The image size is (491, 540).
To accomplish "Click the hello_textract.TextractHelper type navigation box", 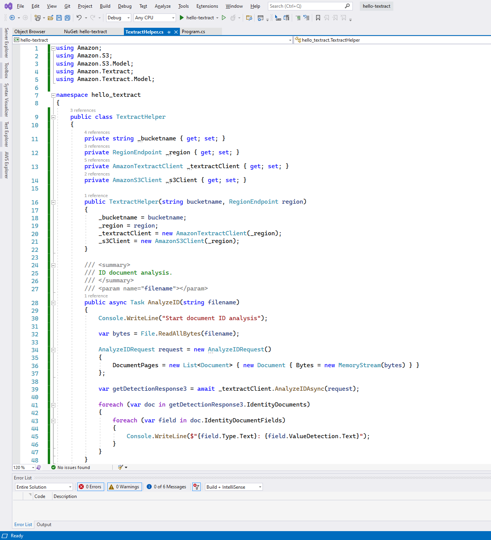I will (x=392, y=40).
